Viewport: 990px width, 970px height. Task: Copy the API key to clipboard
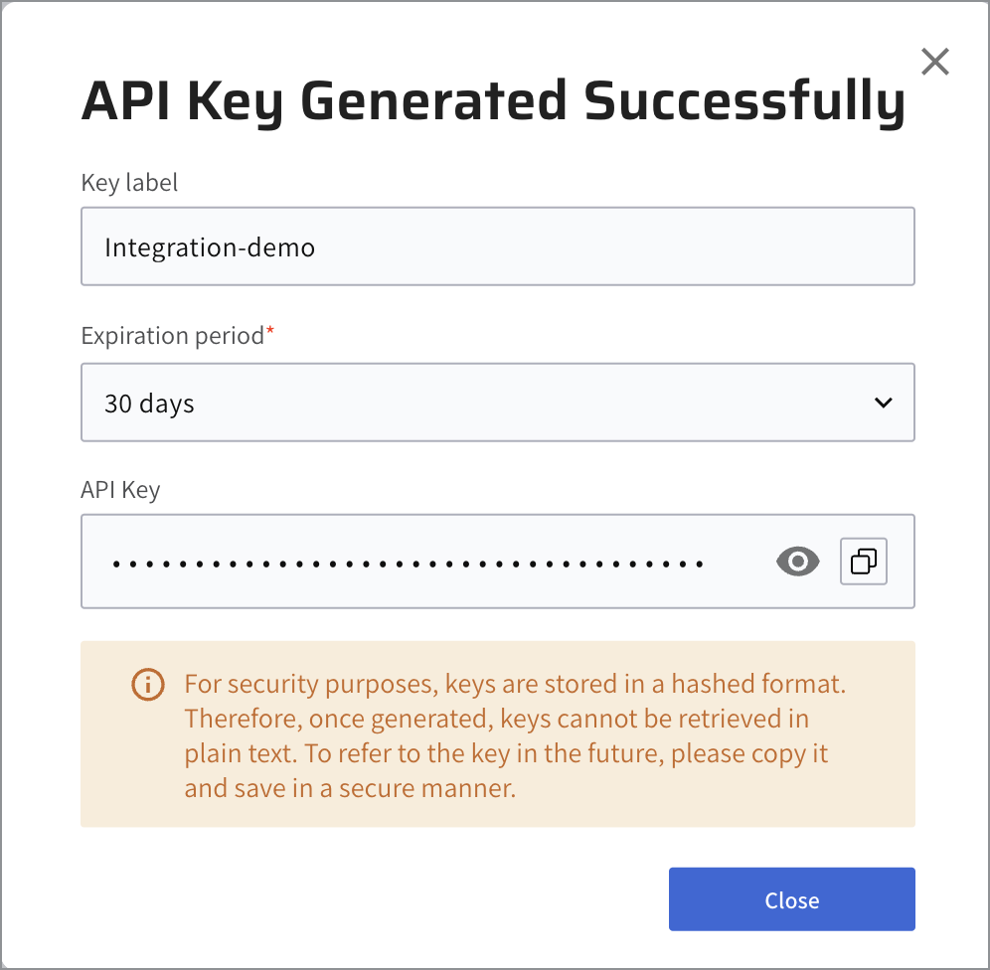pyautogui.click(x=864, y=562)
